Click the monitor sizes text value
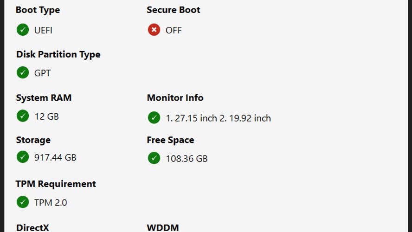 click(x=218, y=118)
